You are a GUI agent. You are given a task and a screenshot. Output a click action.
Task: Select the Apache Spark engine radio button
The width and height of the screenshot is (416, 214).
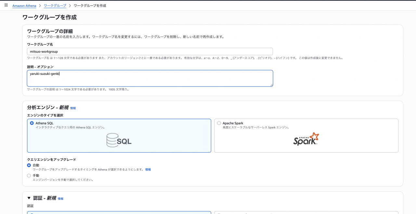(219, 123)
